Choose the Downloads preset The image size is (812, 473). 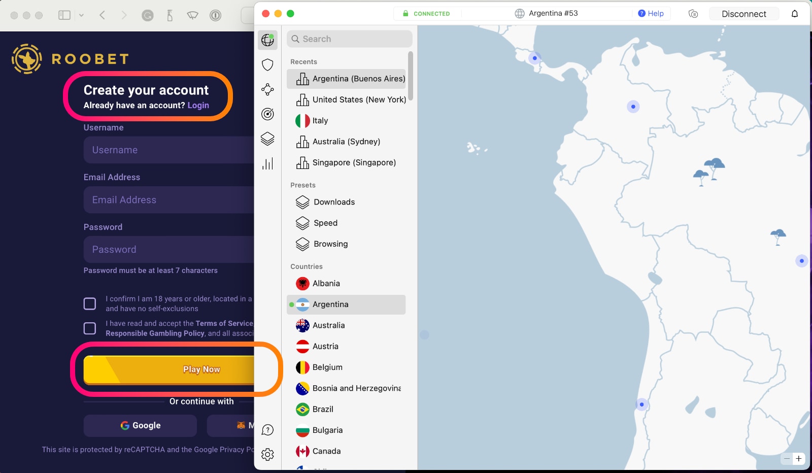pos(346,202)
